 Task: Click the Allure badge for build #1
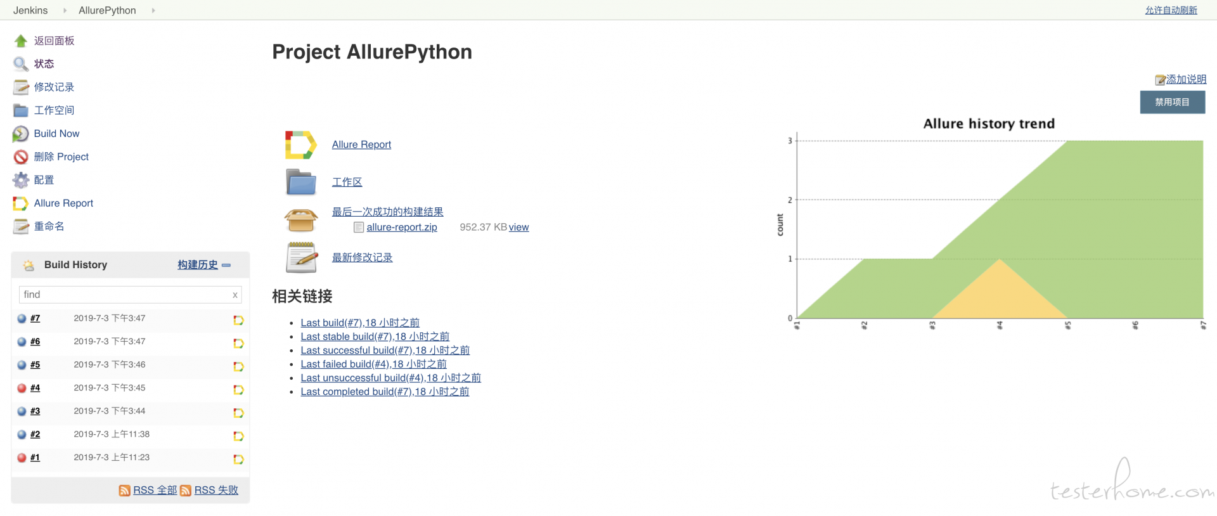pyautogui.click(x=238, y=459)
